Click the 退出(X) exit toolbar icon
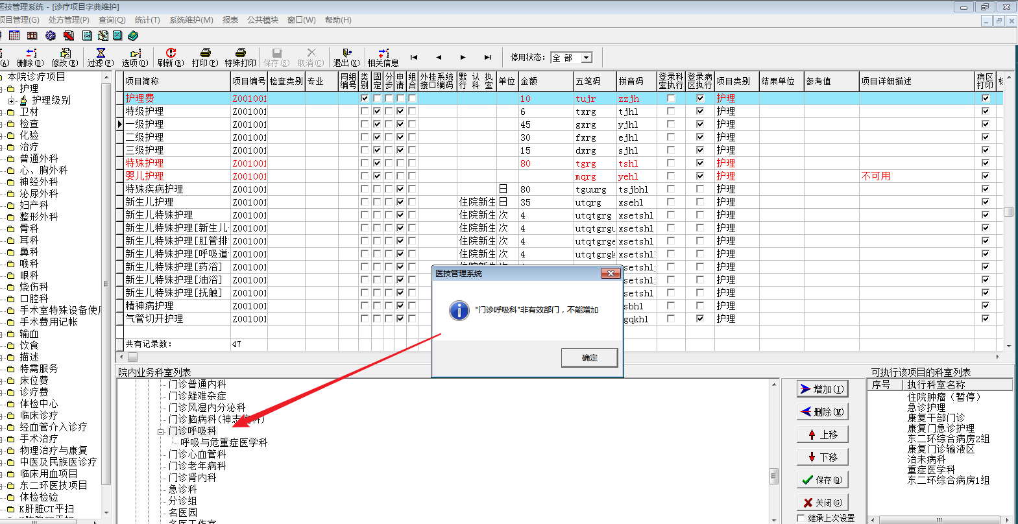This screenshot has height=524, width=1018. click(347, 53)
